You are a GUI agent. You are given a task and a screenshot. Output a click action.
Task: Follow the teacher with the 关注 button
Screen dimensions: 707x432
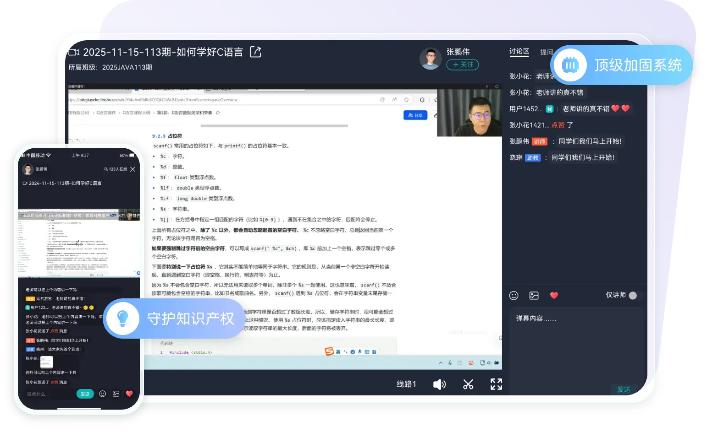[462, 65]
